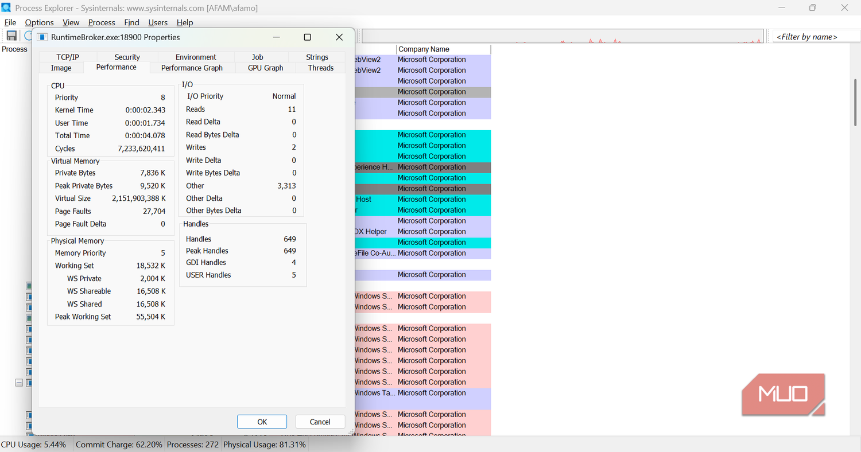Open the Help menu
The width and height of the screenshot is (861, 452).
(185, 22)
